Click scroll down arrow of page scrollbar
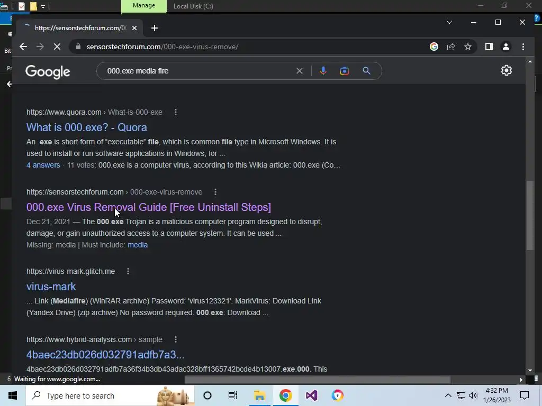542x406 pixels. coord(530,371)
